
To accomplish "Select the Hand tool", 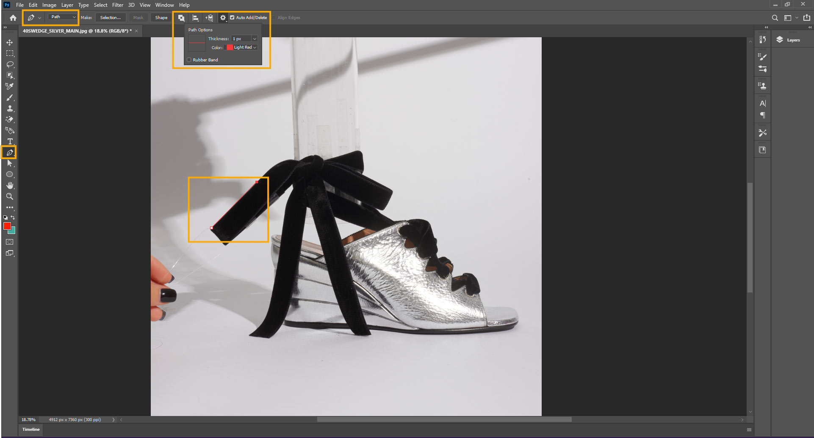I will click(x=9, y=185).
